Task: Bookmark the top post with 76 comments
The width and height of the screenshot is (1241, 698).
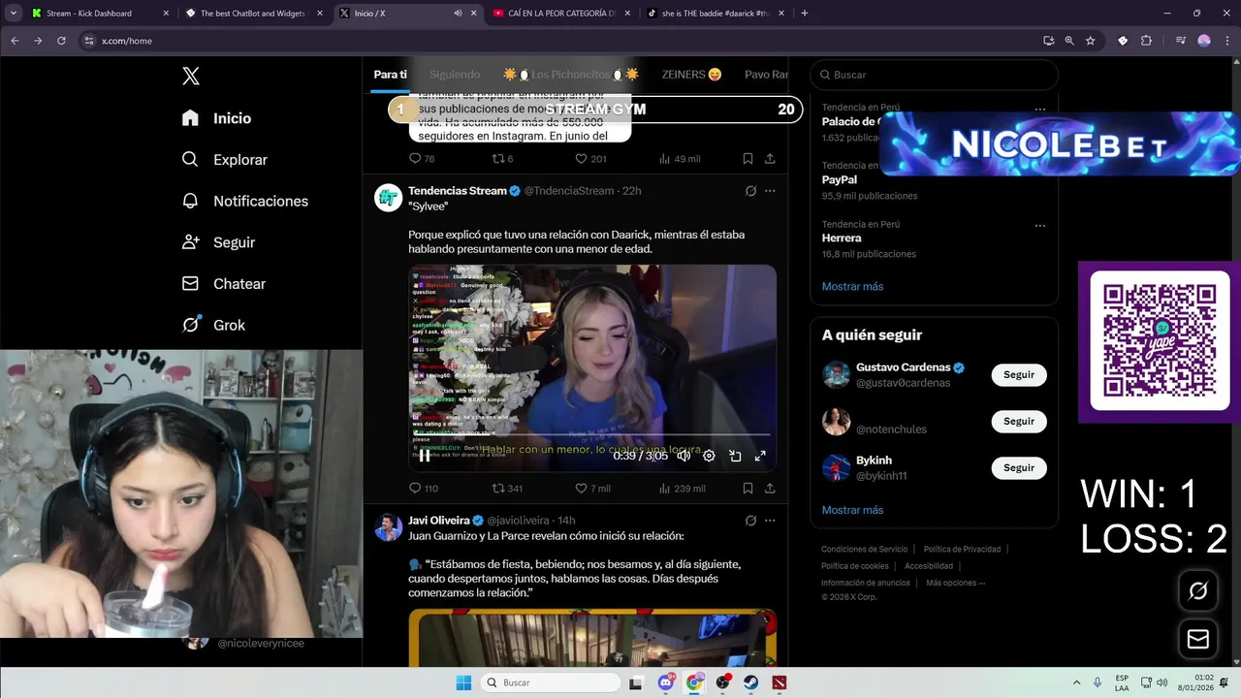Action: [748, 159]
